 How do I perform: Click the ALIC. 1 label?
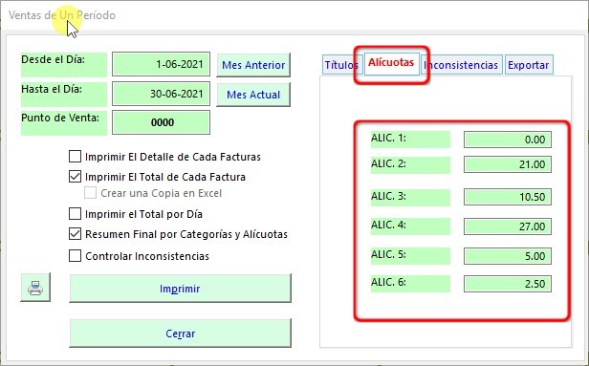click(x=410, y=140)
